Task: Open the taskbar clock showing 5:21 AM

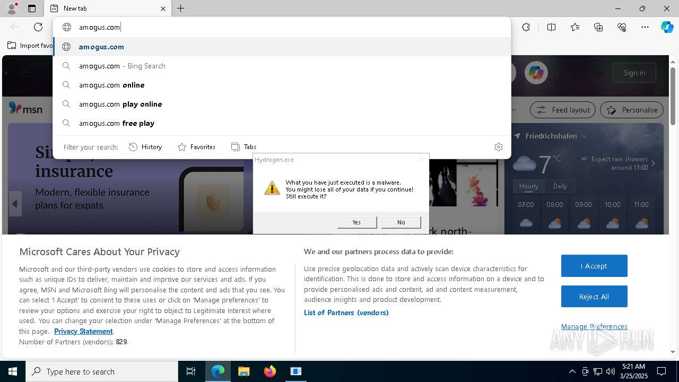Action: [633, 371]
